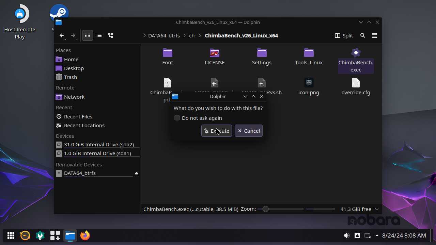Open the 31.0 GiB Internal Drive (sda2)
The image size is (436, 245).
coord(98,145)
